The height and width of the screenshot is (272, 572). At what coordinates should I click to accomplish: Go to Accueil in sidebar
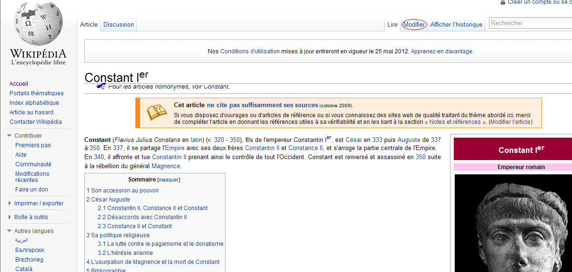(19, 84)
